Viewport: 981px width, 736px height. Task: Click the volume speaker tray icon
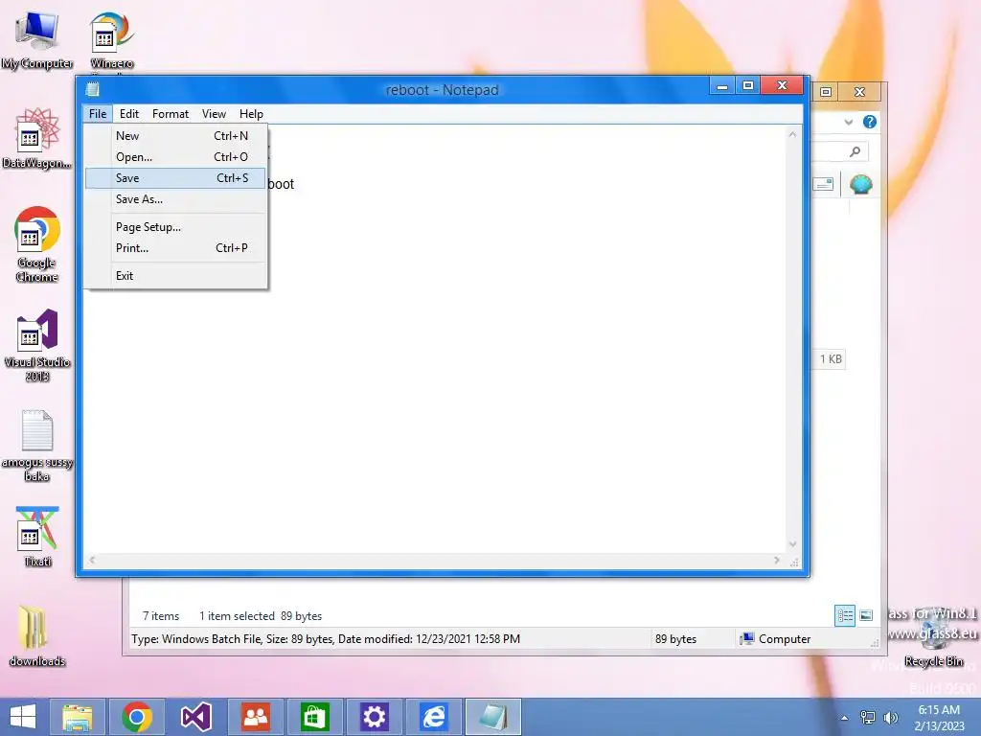[x=890, y=717]
